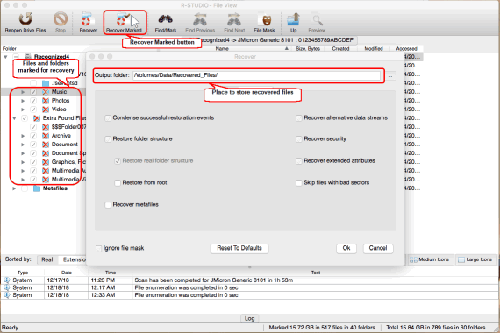Enable Condense successful restoration events
The image size is (500, 333).
(108, 118)
